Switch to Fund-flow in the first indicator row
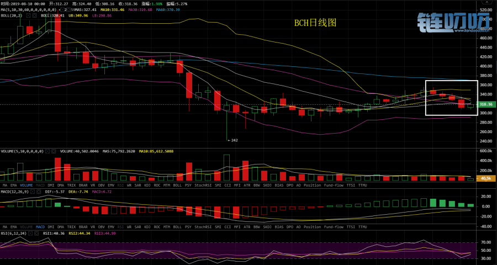Image resolution: width=497 pixels, height=265 pixels. pos(335,185)
